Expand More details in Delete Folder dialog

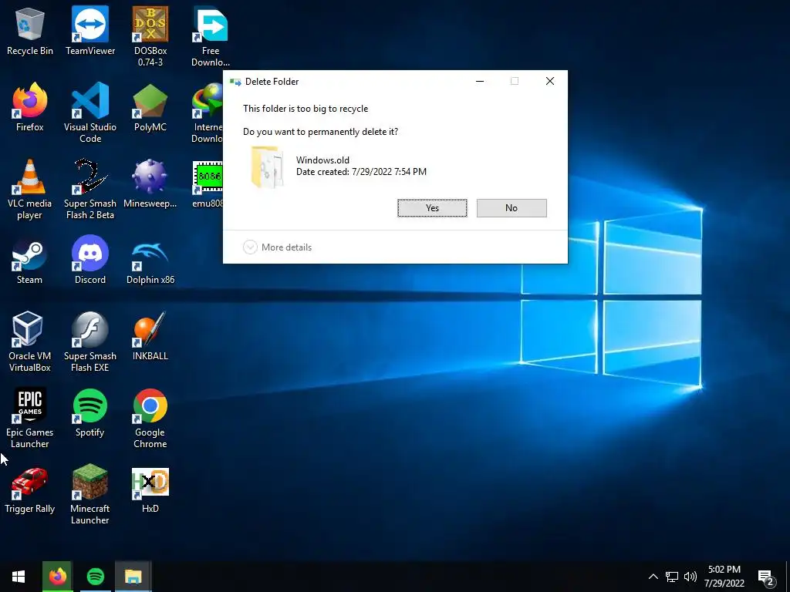pos(278,247)
